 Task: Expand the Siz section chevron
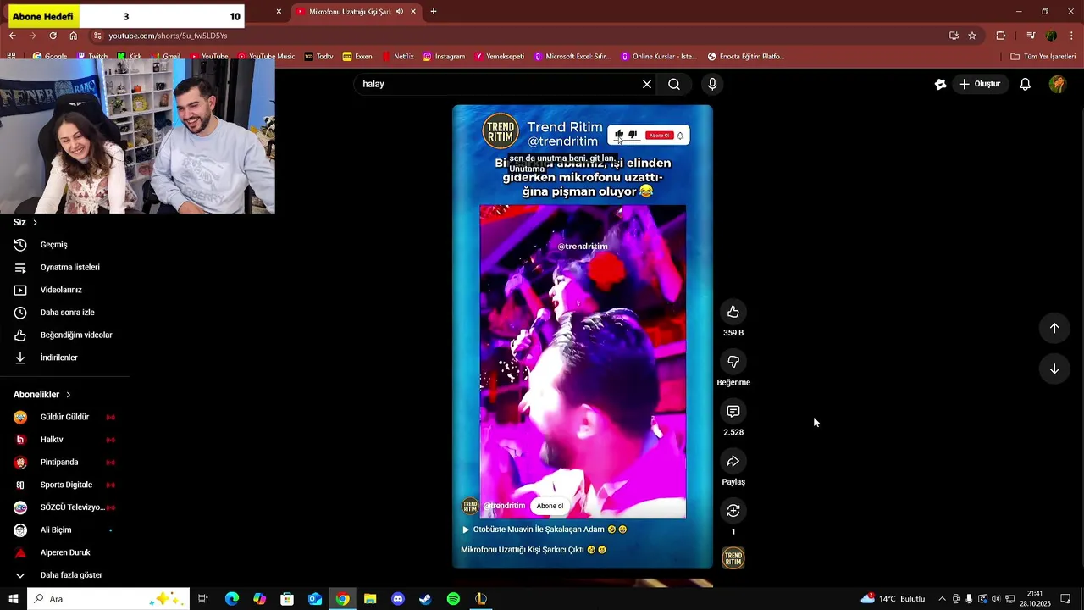(35, 222)
